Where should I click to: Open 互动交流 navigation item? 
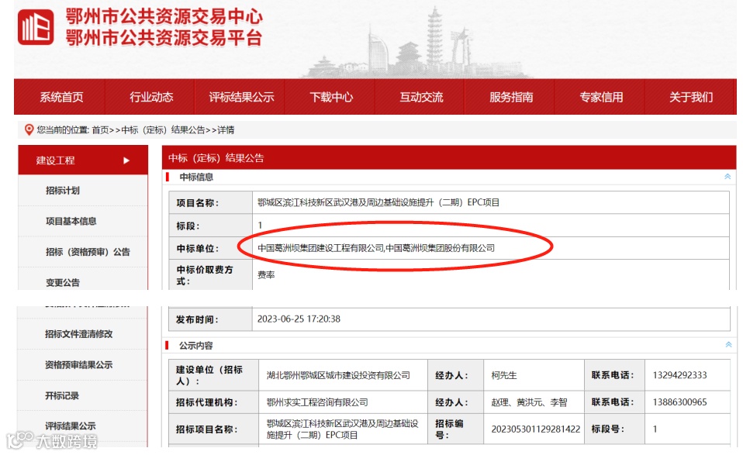coord(421,97)
